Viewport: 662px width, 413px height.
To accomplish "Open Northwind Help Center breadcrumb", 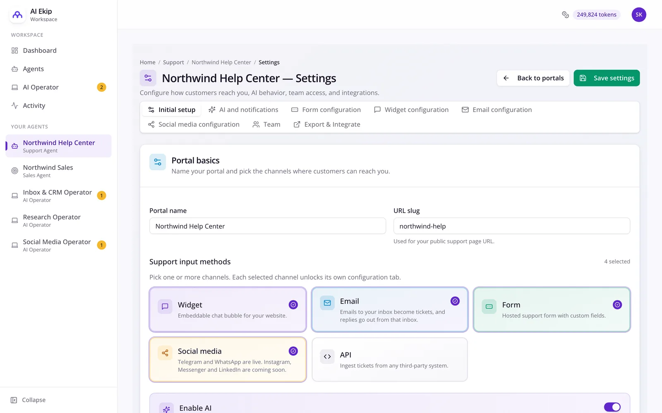I will pos(221,62).
